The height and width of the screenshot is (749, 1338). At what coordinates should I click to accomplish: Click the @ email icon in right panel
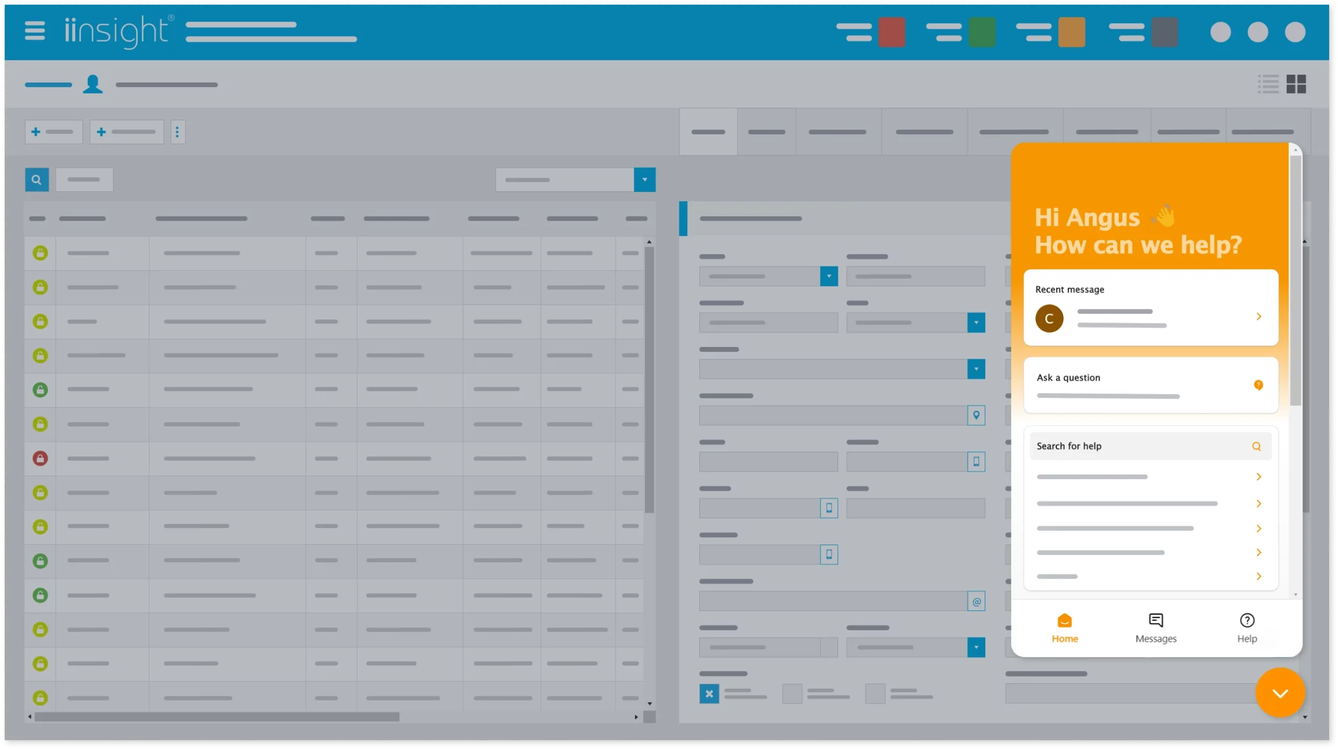975,601
